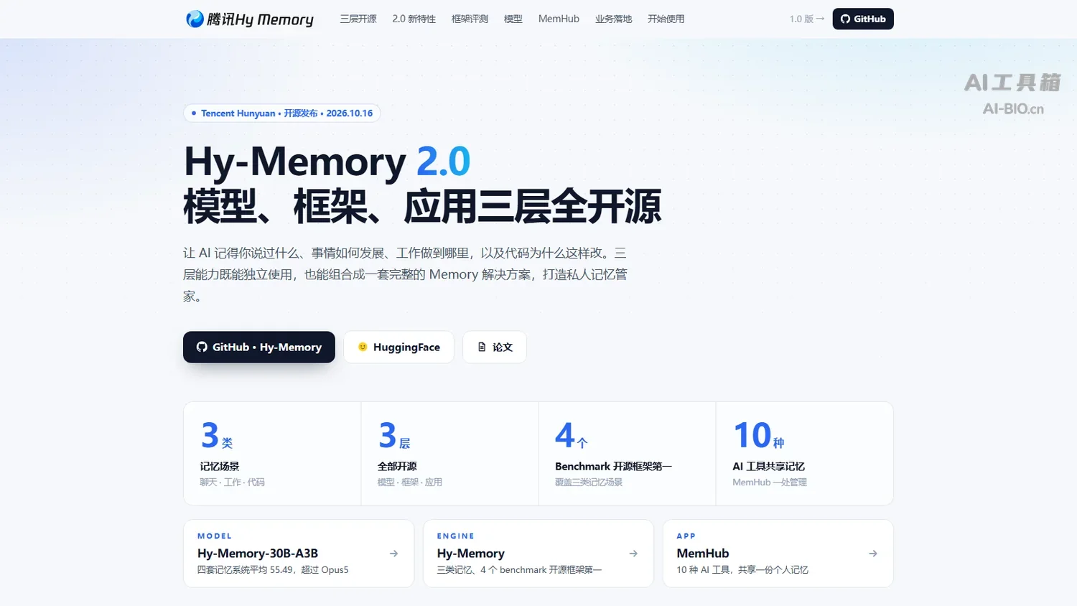
Task: Open the HuggingFace button
Action: tap(398, 347)
